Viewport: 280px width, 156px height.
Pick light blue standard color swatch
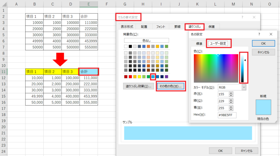coord(153,77)
